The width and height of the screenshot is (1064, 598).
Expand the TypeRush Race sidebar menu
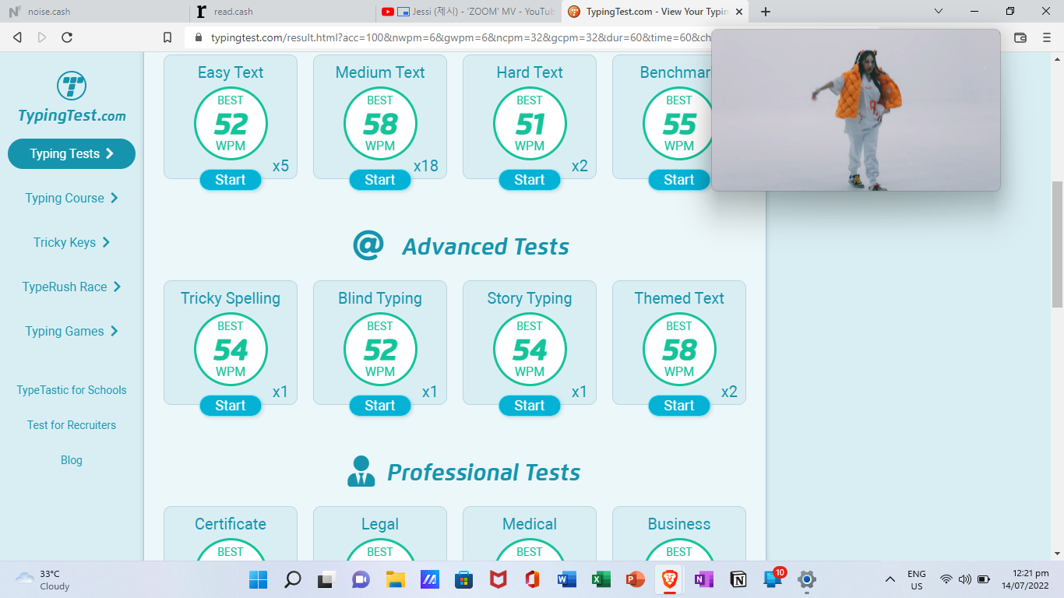(72, 287)
